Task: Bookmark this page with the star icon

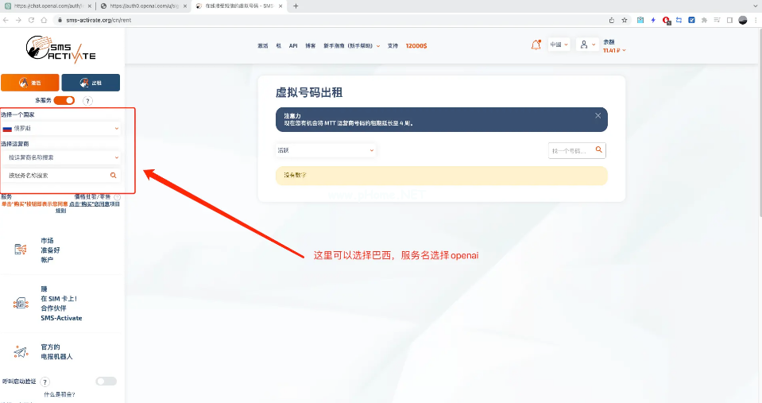Action: 625,20
